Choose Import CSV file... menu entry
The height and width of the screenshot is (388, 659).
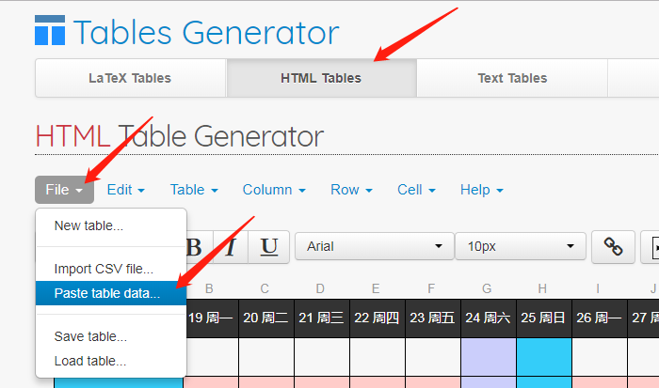click(111, 269)
